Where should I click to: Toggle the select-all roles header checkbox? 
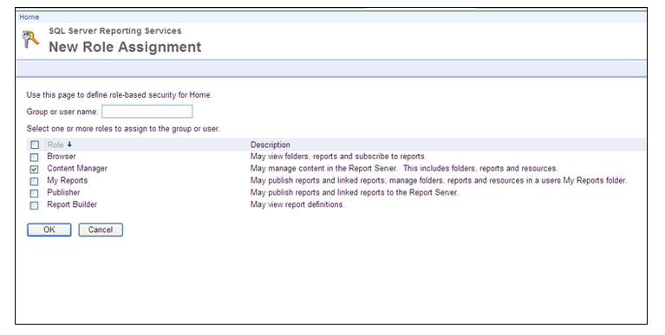(35, 145)
